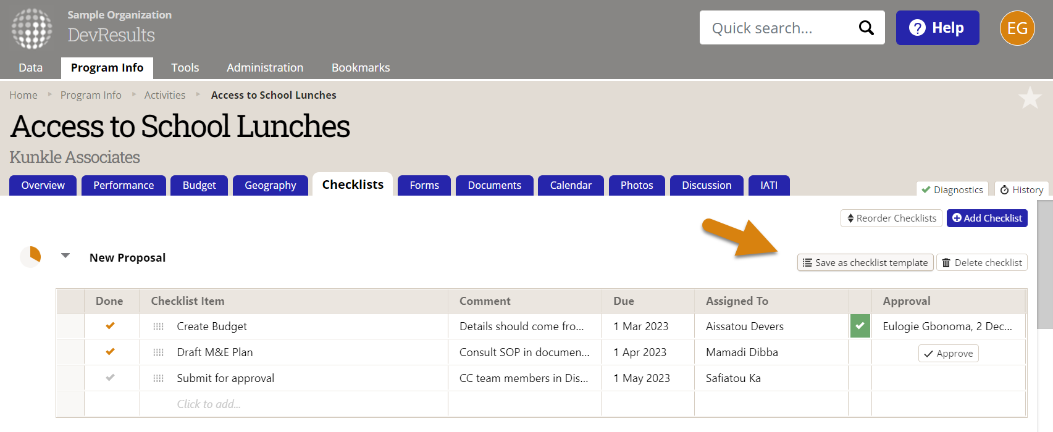Toggle done checkmark for Draft M&E Plan
Image resolution: width=1053 pixels, height=432 pixels.
point(110,352)
